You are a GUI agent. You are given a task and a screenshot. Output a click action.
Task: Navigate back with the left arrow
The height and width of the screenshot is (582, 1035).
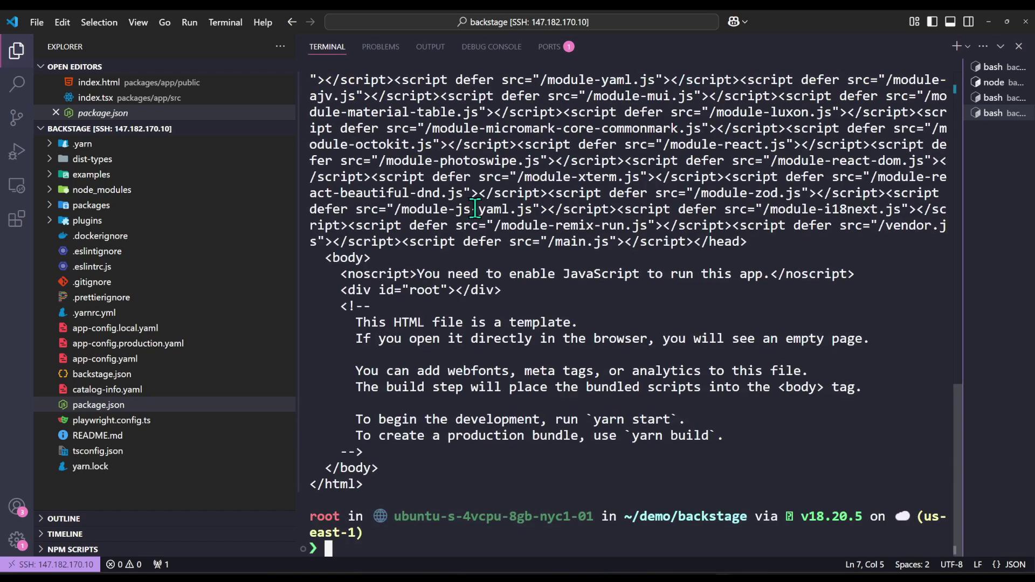(292, 22)
